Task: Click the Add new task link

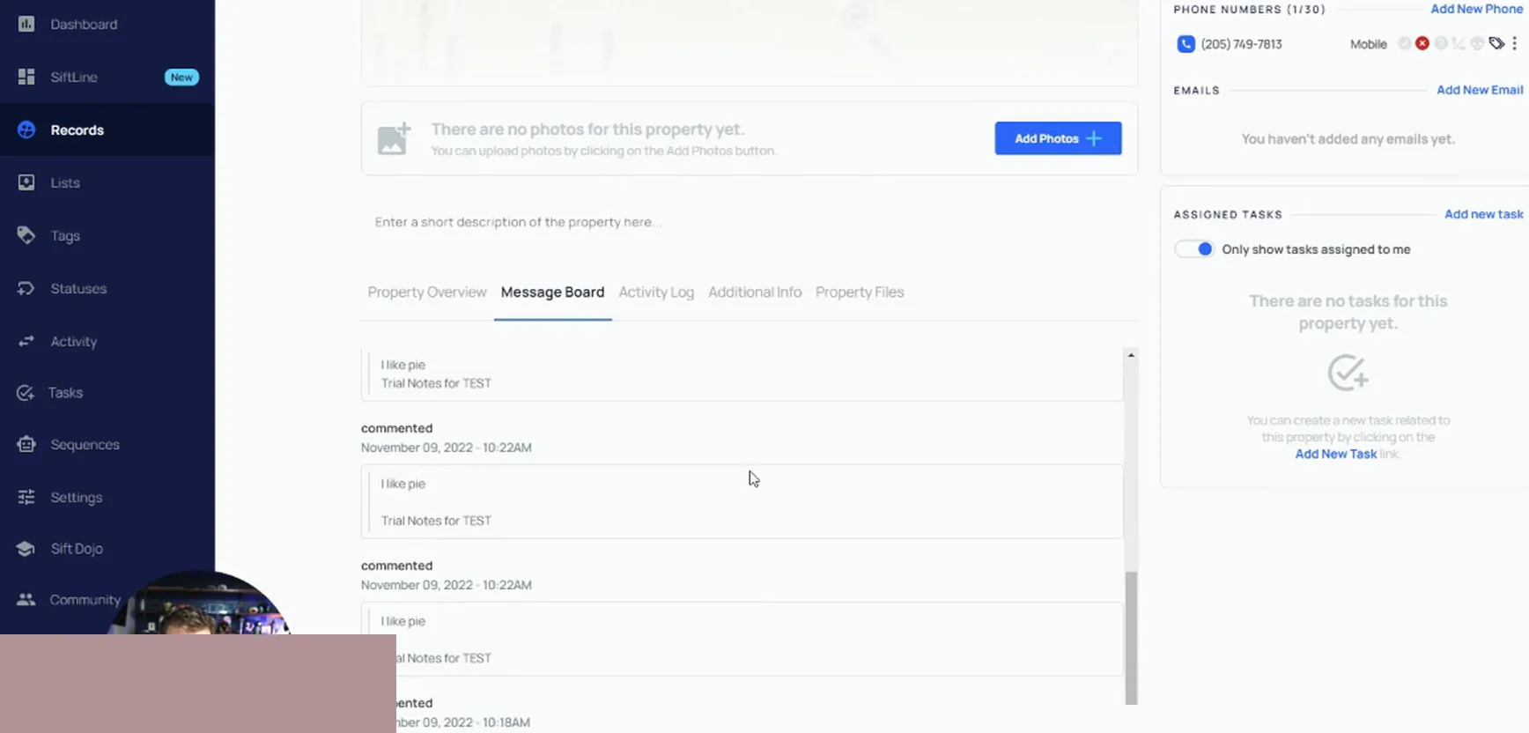Action: (1483, 214)
